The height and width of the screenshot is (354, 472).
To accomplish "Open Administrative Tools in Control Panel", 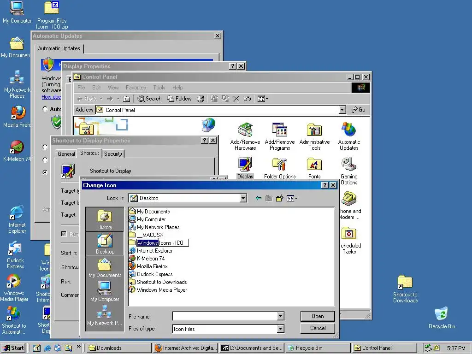I will coord(314,136).
